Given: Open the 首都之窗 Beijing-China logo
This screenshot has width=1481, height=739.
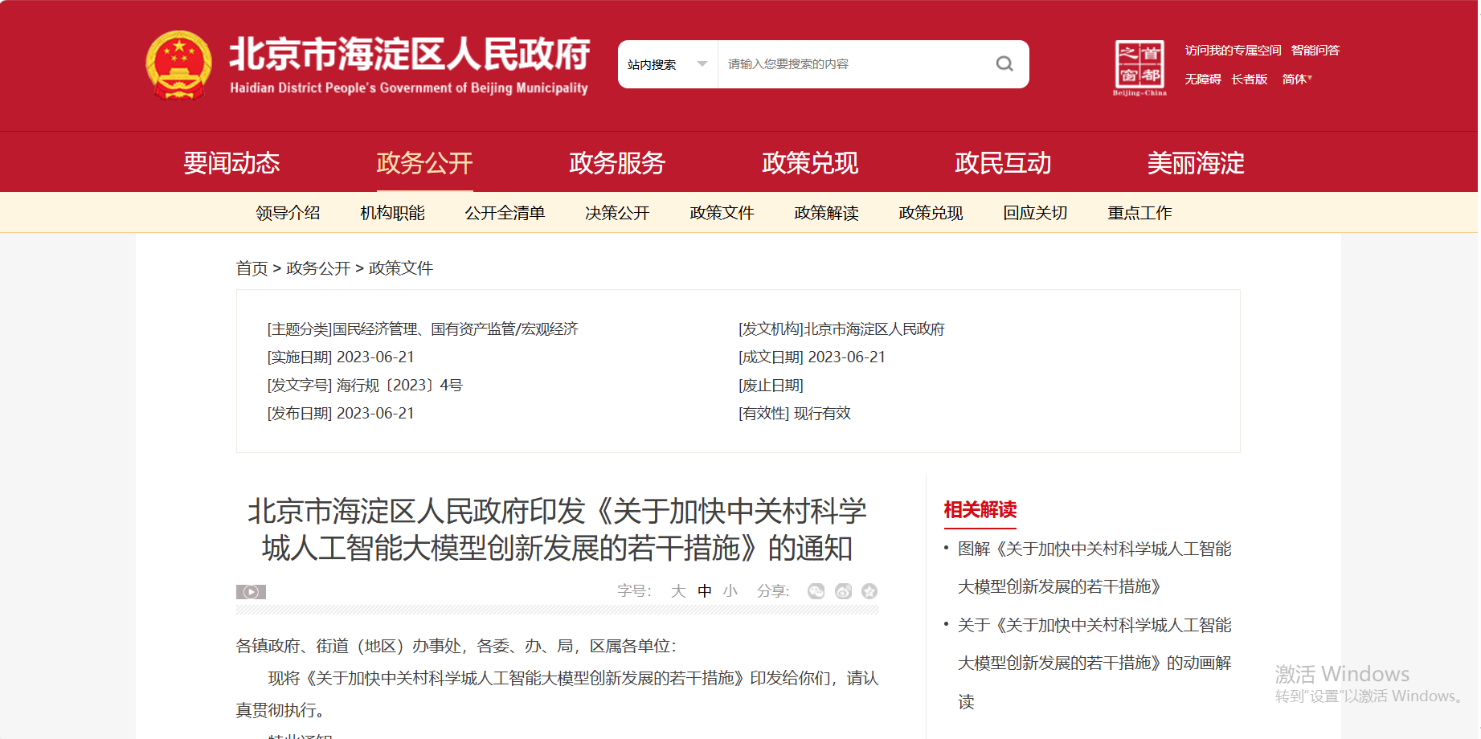Looking at the screenshot, I should tap(1139, 67).
